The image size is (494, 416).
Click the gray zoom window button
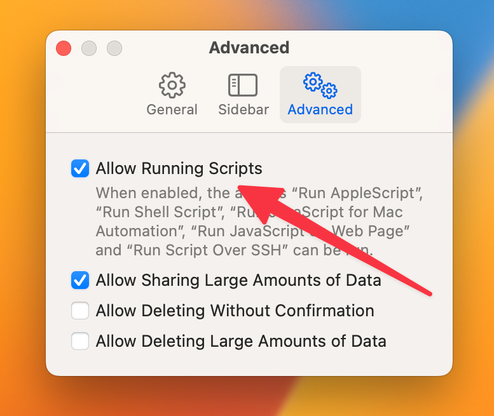pos(114,48)
